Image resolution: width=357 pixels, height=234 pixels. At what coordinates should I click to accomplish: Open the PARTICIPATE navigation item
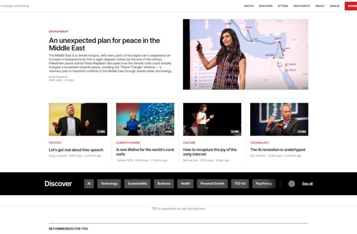tap(301, 6)
